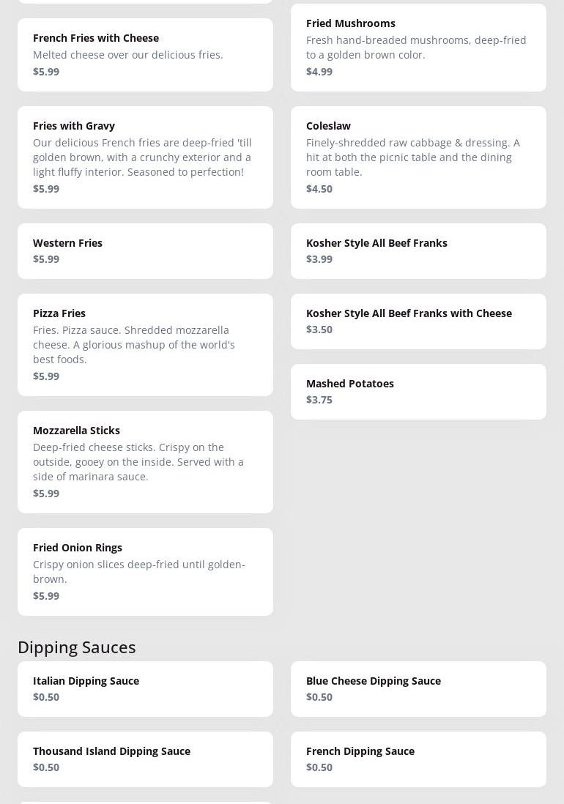Choose Thousand Island Dipping Sauce
Viewport: 564px width, 804px height.
(x=145, y=759)
